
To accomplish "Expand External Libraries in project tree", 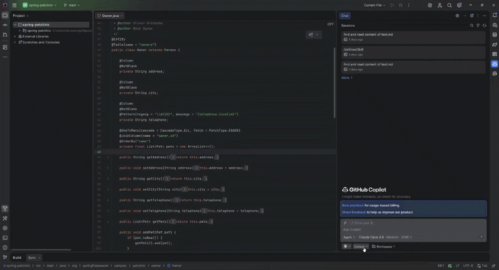I will (x=14, y=37).
